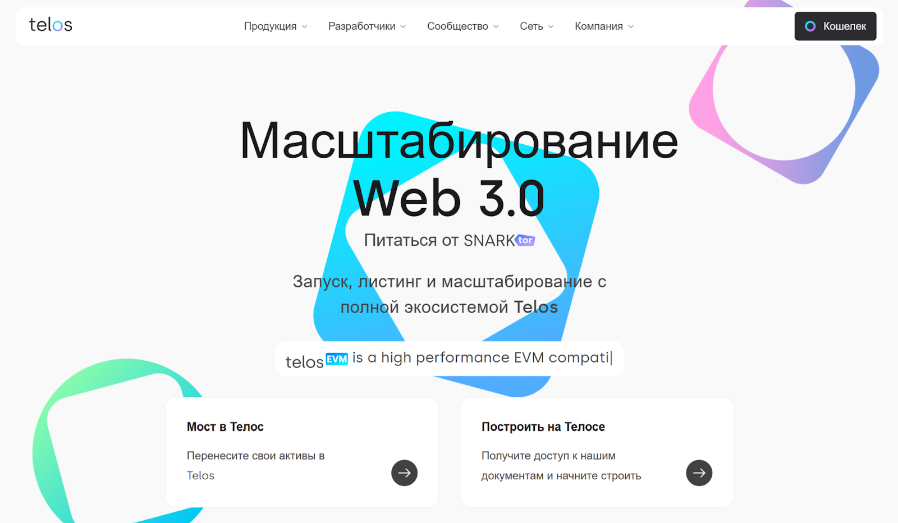Follow the Построить на Телосе heading link

pyautogui.click(x=543, y=426)
